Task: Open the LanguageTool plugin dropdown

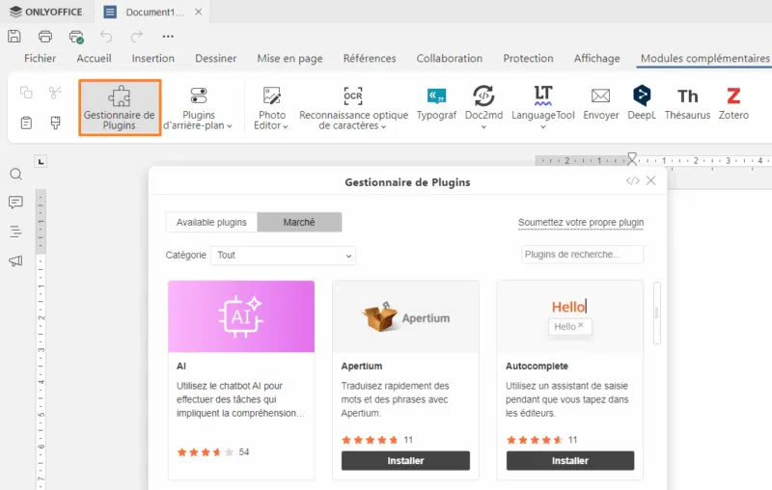Action: (543, 107)
